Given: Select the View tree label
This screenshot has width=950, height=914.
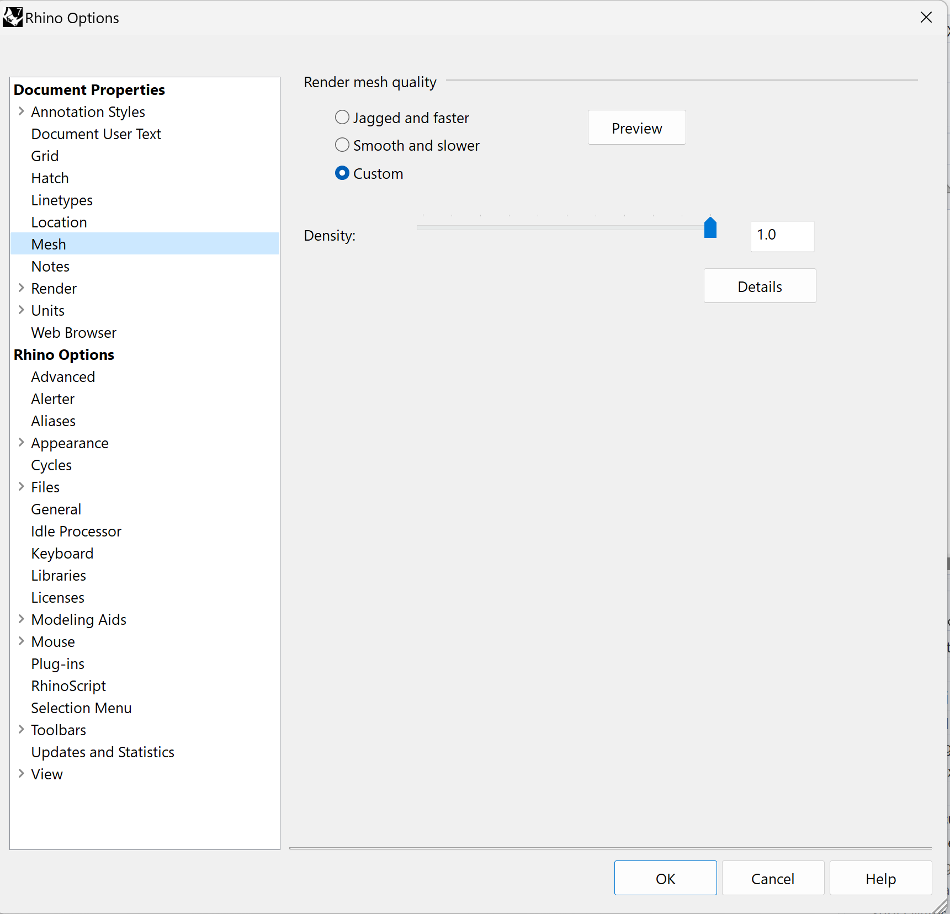Looking at the screenshot, I should 47,774.
